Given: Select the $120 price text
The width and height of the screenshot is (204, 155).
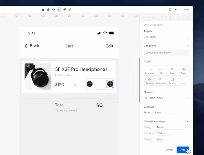Looking at the screenshot, I should (x=60, y=85).
